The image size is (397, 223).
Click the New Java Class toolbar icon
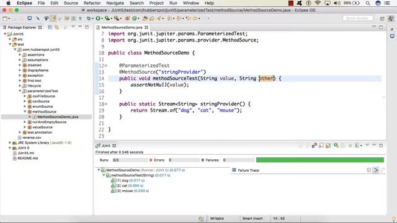(135, 18)
